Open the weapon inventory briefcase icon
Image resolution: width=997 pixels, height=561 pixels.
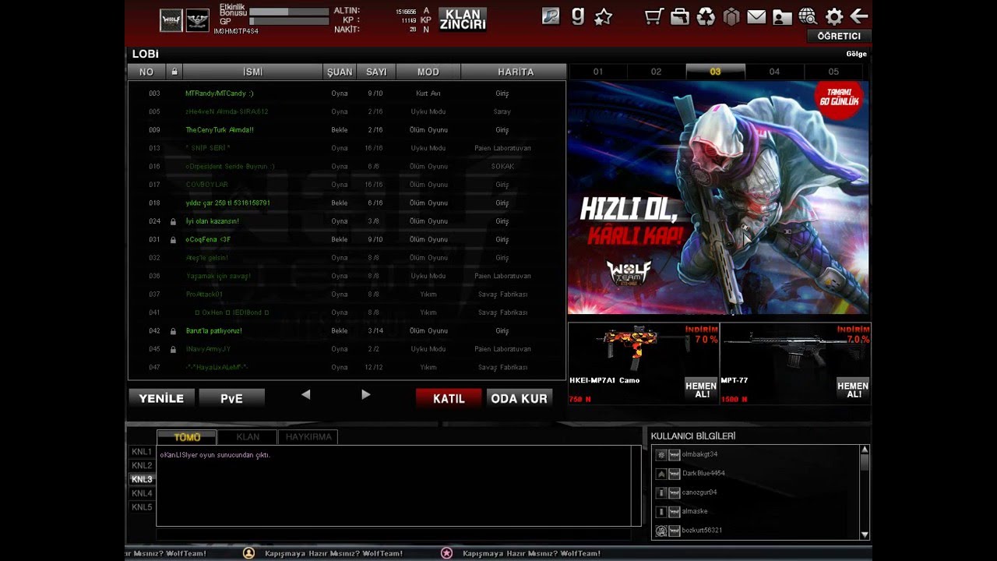click(680, 16)
